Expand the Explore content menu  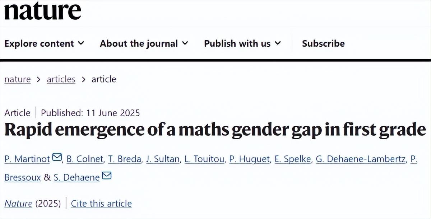[x=44, y=44]
